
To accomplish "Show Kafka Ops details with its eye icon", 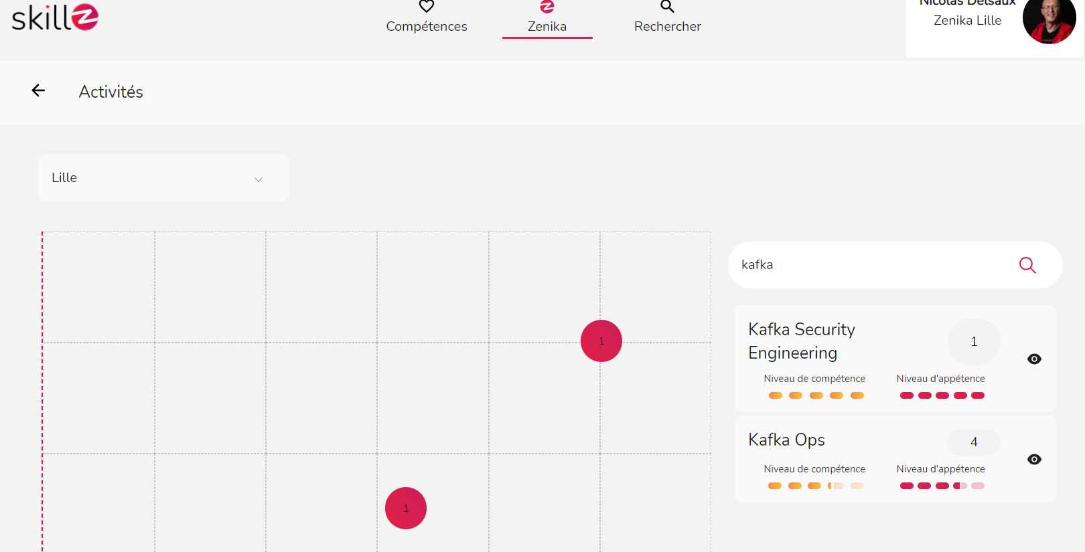I will point(1034,459).
